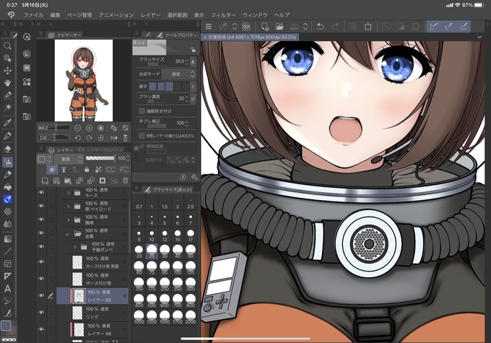Image resolution: width=491 pixels, height=343 pixels.
Task: Select the Eyedropper tool
Action: [x=7, y=123]
